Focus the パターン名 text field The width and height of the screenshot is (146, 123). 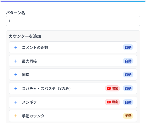pos(73,21)
